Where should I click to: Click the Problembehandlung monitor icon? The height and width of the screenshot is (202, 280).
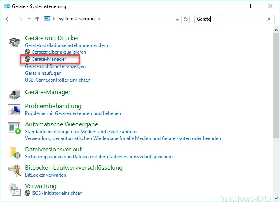coord(14,109)
